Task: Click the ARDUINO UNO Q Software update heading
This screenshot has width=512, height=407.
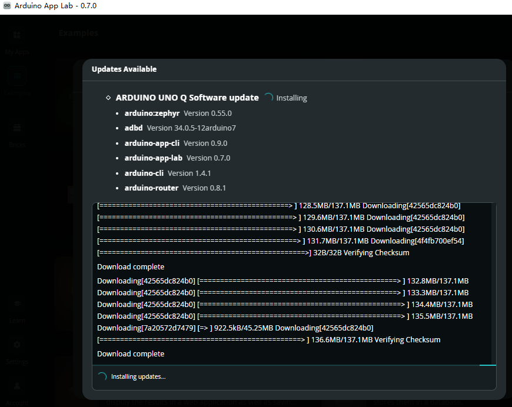Action: click(x=187, y=98)
